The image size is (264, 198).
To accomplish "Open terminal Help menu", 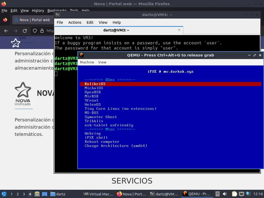I will 117,22.
